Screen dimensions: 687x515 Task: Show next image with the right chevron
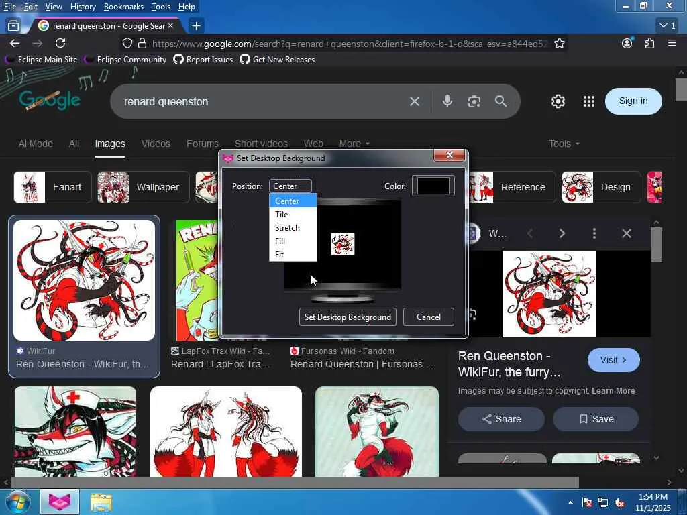562,233
